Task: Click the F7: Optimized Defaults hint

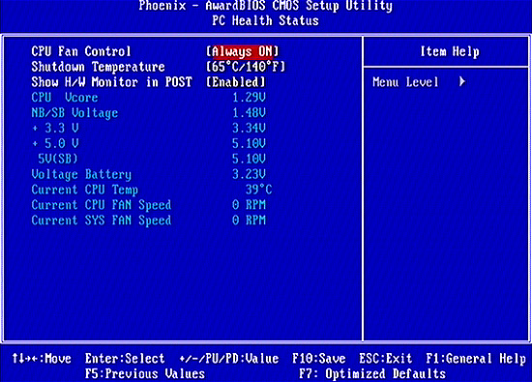Action: 372,374
